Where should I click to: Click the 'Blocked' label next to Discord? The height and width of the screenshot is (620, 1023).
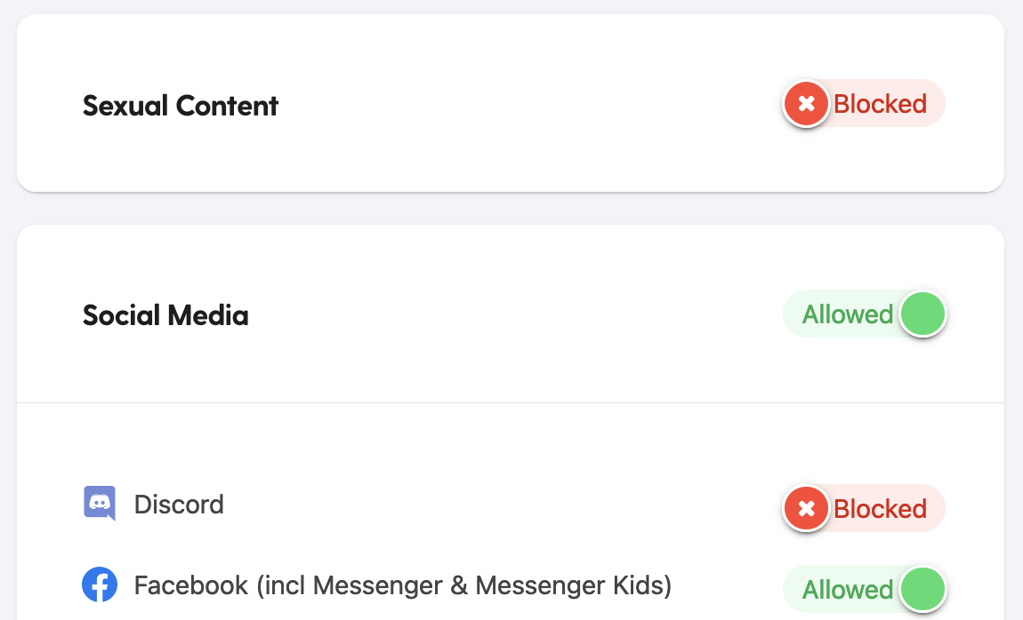point(880,509)
